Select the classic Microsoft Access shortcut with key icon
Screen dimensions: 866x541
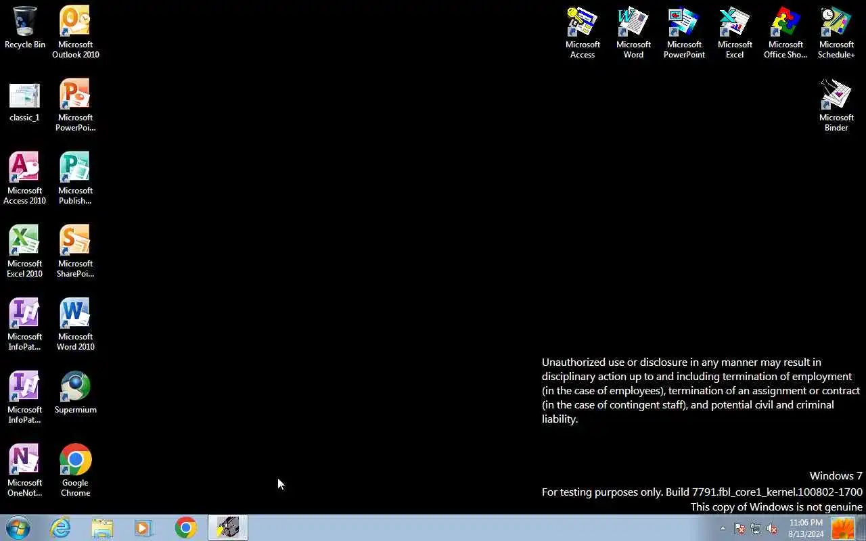(583, 32)
